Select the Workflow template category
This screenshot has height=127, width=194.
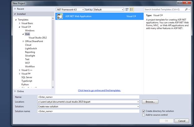pos(30,66)
